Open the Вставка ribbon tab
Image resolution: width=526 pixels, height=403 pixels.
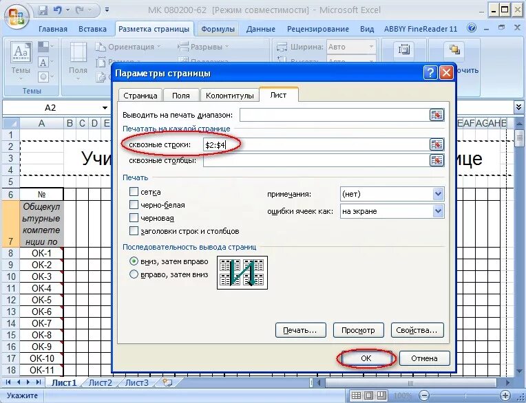pos(92,29)
